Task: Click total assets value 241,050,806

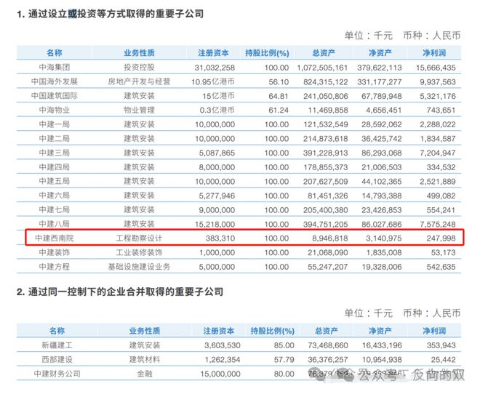Action: [x=326, y=96]
